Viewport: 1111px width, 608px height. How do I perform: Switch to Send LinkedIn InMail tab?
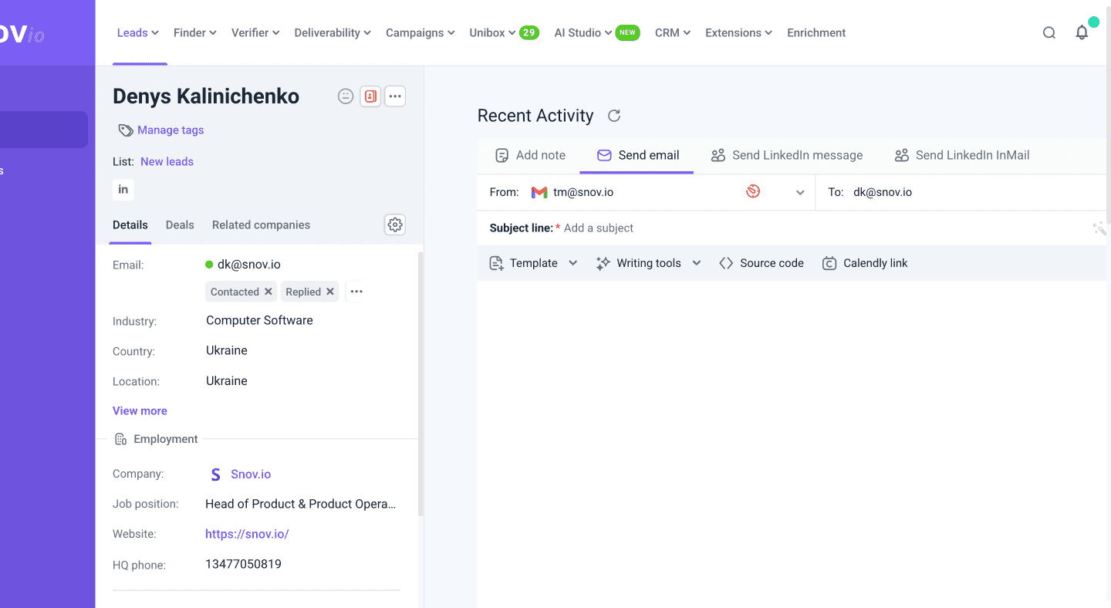click(962, 155)
